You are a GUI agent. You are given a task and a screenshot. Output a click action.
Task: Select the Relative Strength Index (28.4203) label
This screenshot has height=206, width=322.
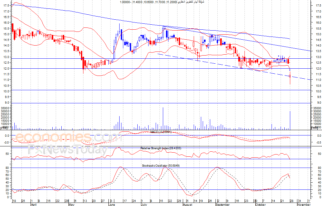point(161,148)
